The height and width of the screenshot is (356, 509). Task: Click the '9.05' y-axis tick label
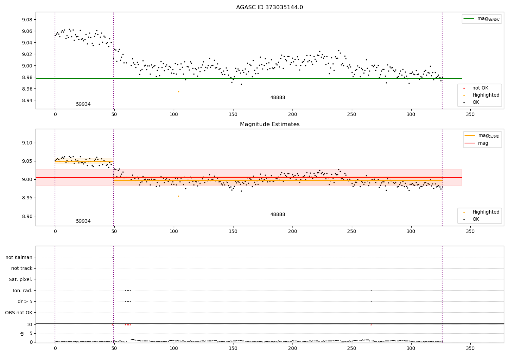pyautogui.click(x=27, y=161)
